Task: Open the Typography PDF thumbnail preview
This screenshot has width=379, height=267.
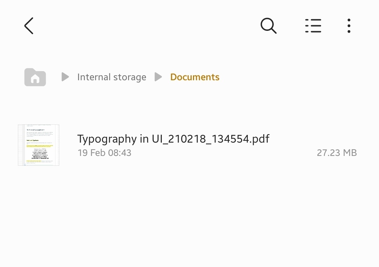Action: (39, 145)
